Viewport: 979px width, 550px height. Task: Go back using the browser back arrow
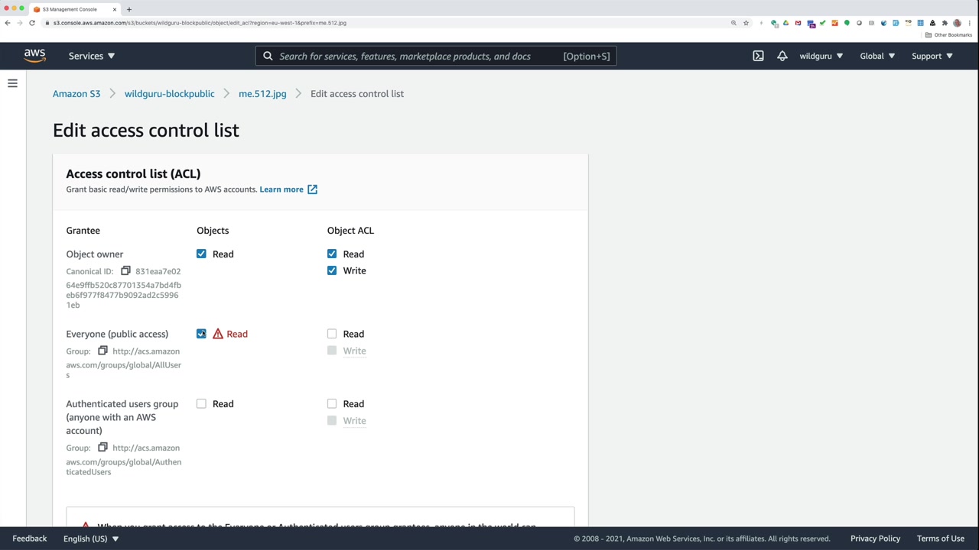click(8, 23)
